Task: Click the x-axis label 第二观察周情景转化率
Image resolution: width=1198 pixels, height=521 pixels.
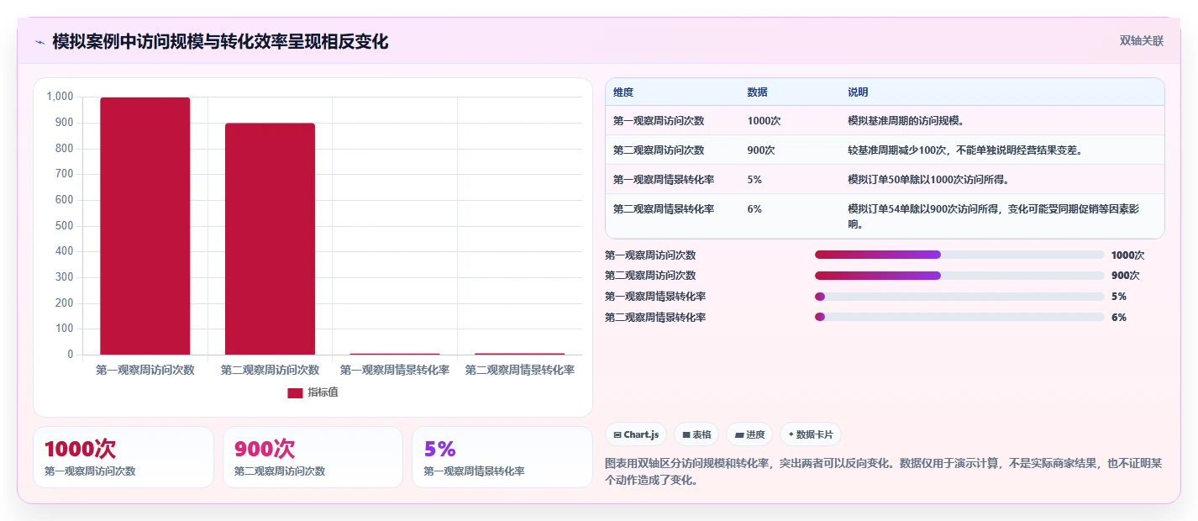Action: click(520, 370)
